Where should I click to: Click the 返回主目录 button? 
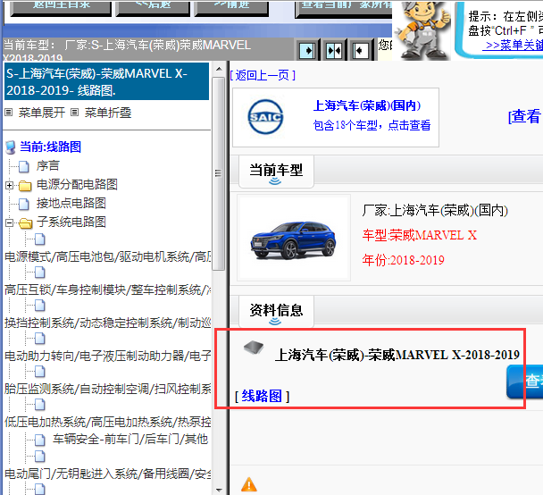(61, 8)
